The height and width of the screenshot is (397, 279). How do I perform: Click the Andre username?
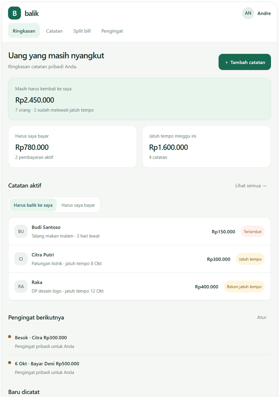(x=264, y=14)
